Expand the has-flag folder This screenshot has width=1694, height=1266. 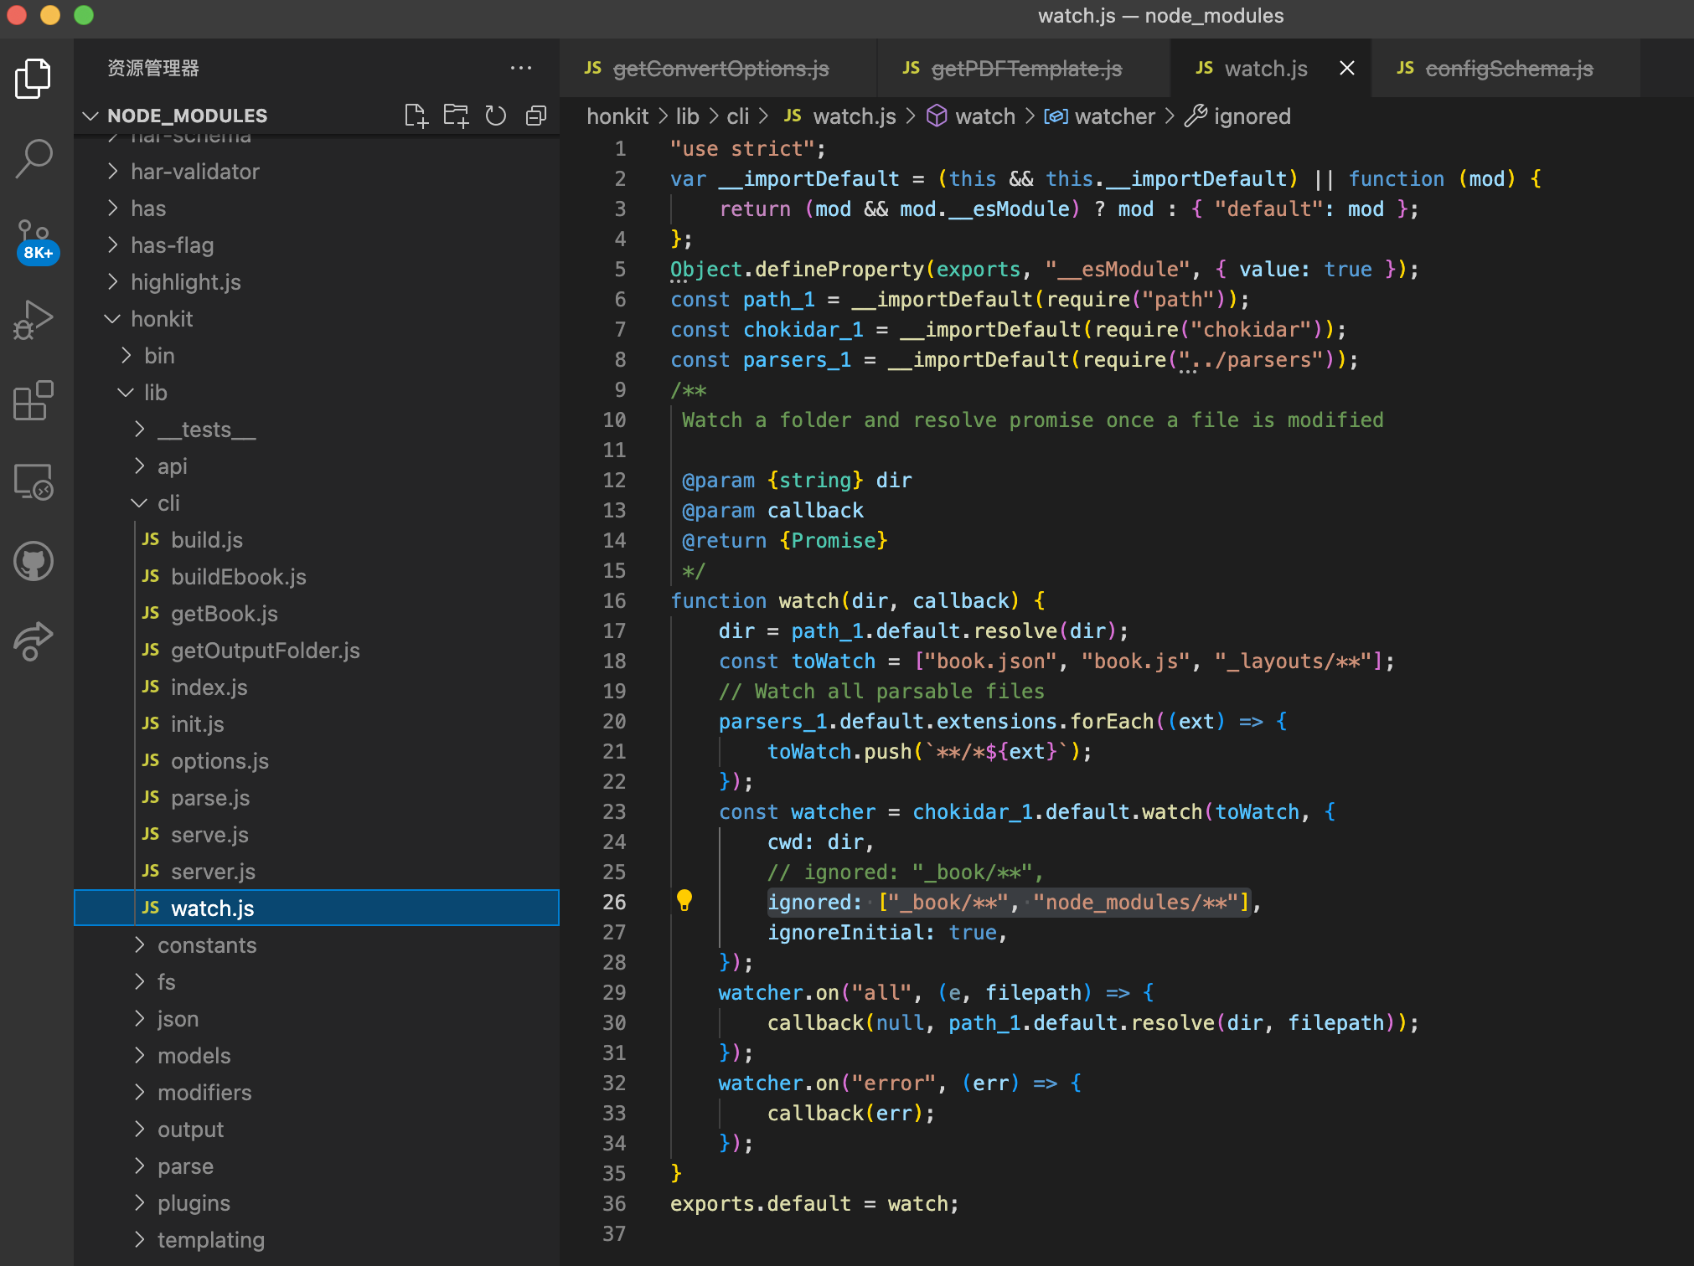coord(317,245)
